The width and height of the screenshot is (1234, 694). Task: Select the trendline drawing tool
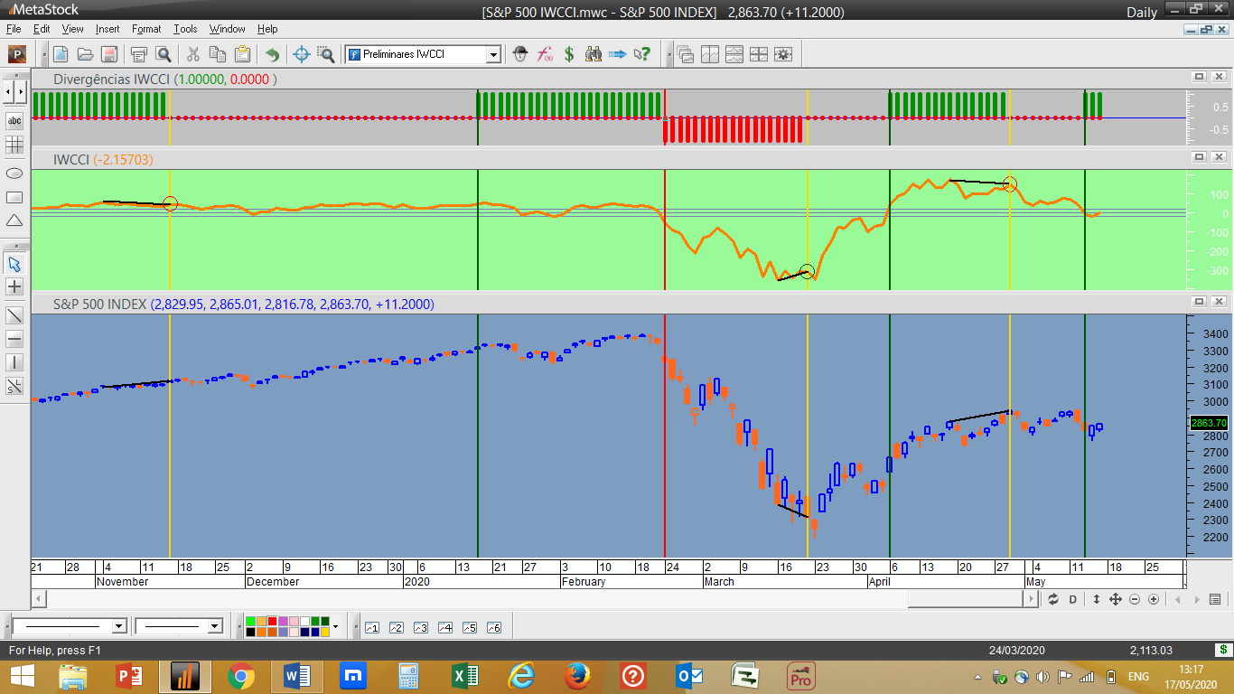point(14,315)
